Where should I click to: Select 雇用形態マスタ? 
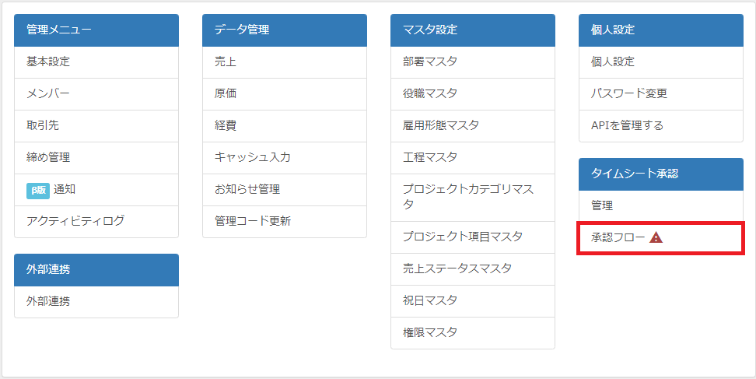[x=473, y=125]
